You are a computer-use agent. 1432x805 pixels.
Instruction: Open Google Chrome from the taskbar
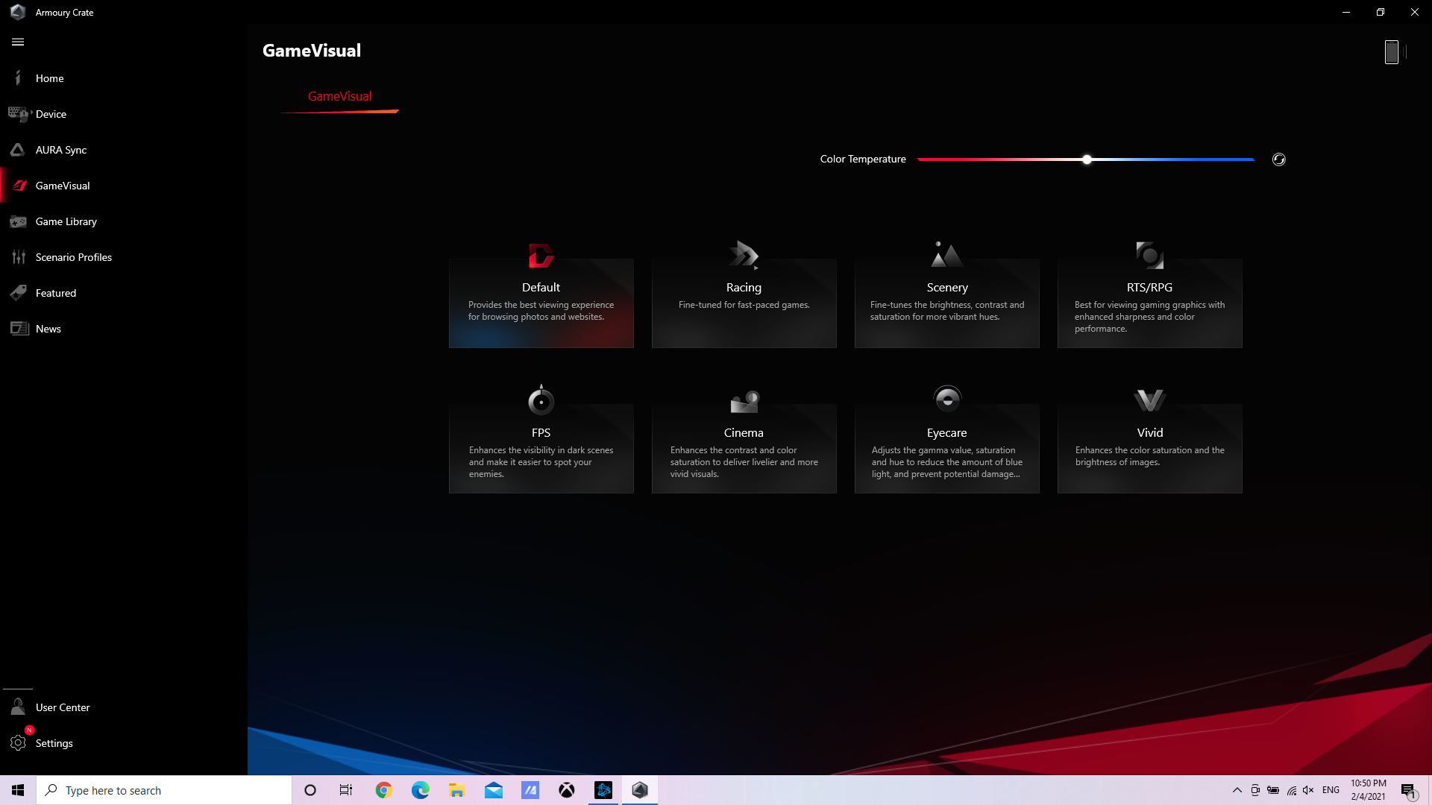383,790
